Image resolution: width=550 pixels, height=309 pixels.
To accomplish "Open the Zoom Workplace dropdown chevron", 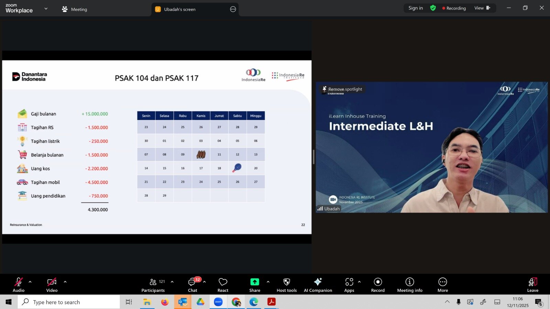I will click(46, 9).
